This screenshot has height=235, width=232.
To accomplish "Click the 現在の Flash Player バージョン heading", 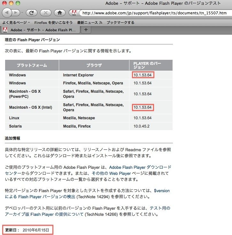I will point(32,40).
